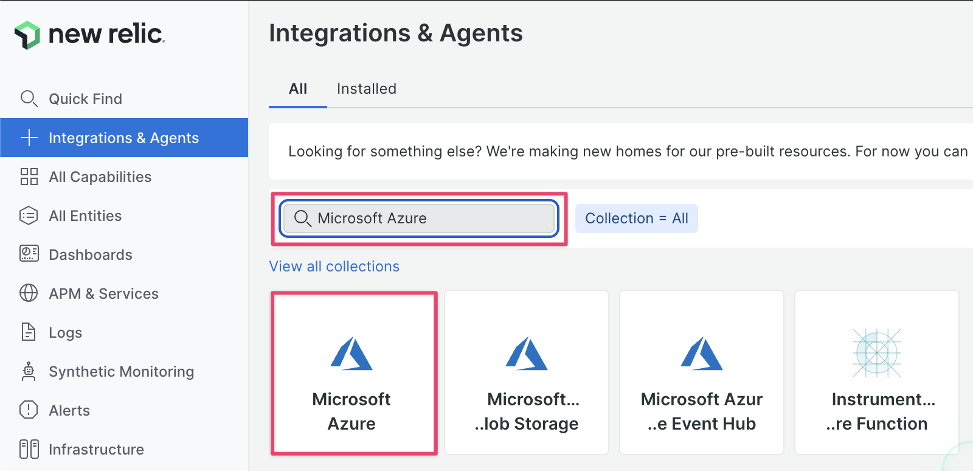Open All Entities from the sidebar
Viewport: 973px width, 471px height.
(x=85, y=215)
